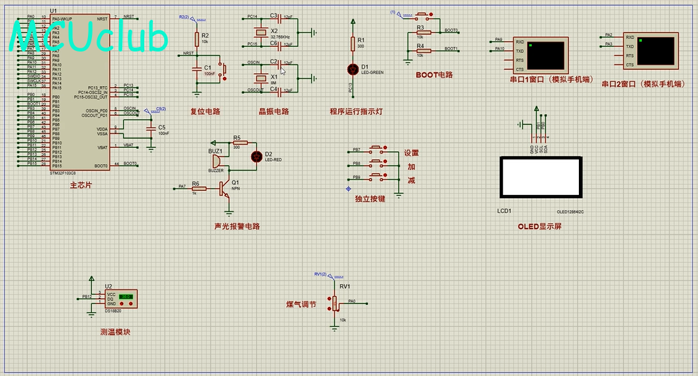Click the 'BOOT0' net label after R3
The width and height of the screenshot is (698, 376).
click(x=451, y=30)
